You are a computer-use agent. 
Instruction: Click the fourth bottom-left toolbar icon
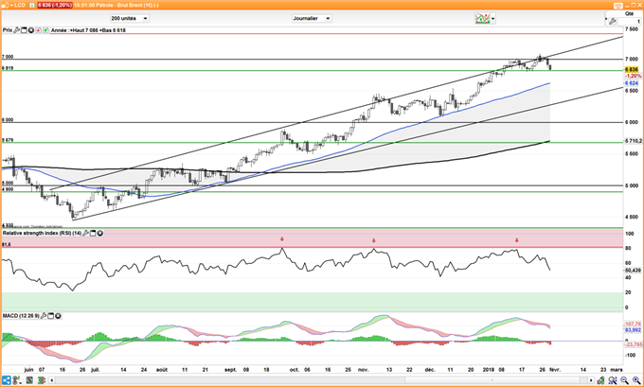(x=41, y=380)
